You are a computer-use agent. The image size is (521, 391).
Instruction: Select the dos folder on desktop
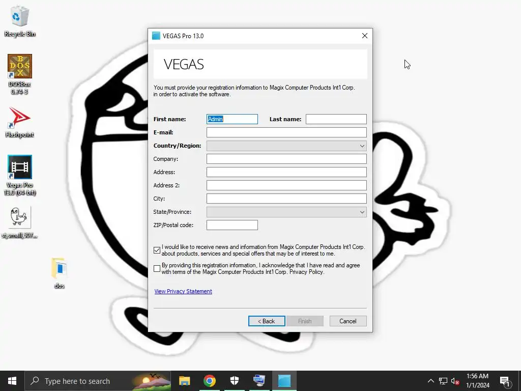59,273
